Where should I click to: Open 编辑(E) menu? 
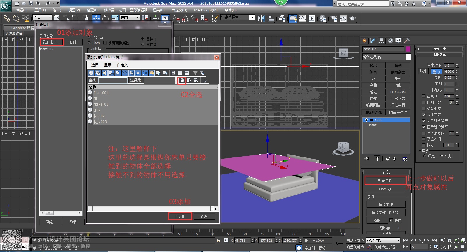coord(22,10)
